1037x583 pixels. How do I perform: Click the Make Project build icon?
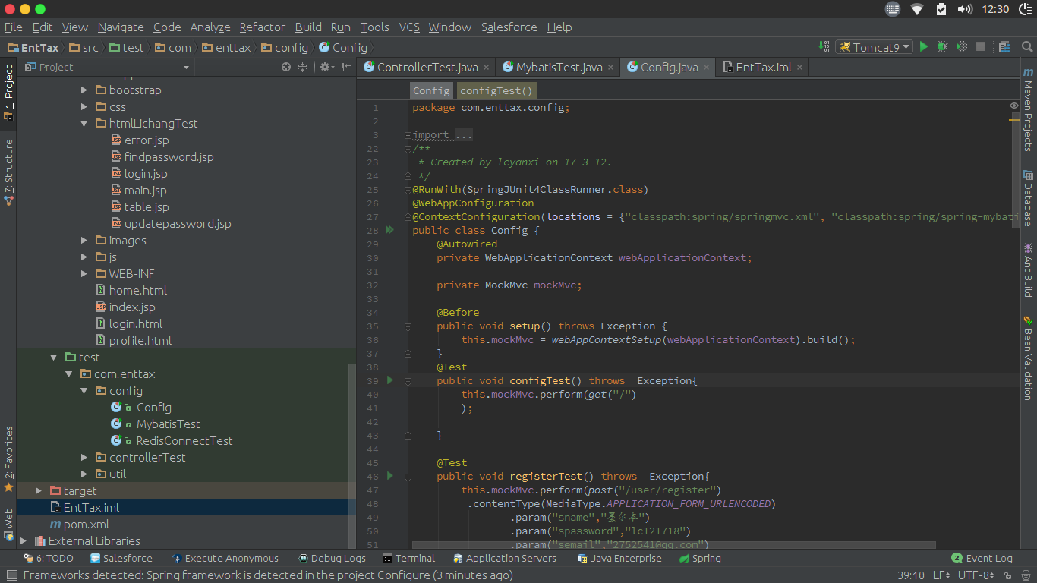(824, 46)
